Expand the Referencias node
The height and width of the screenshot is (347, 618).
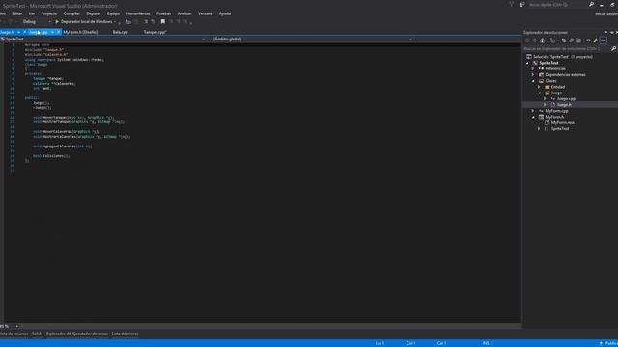(533, 68)
